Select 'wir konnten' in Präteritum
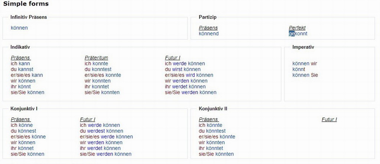The width and height of the screenshot is (380, 164). (98, 81)
